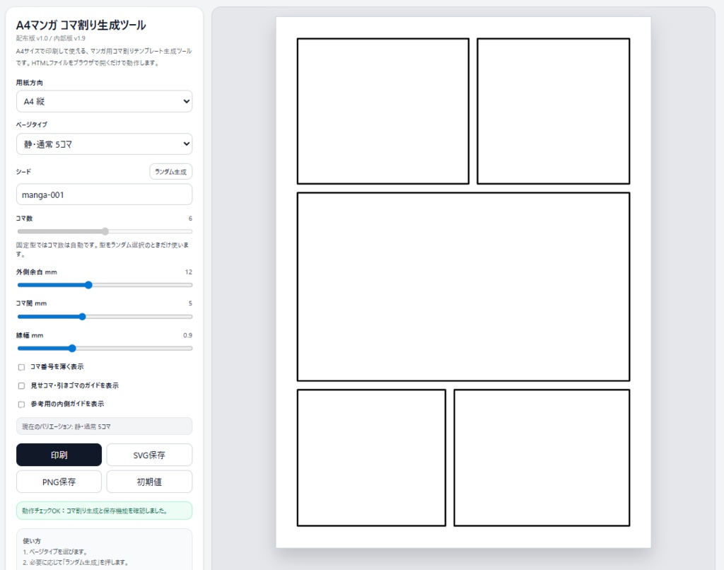Image resolution: width=724 pixels, height=570 pixels.
Task: Adjust the 線幅 mm slider
Action: [105, 348]
